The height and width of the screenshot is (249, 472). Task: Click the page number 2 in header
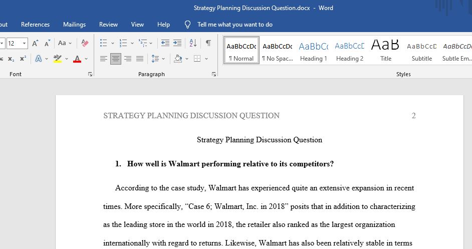[x=413, y=116]
